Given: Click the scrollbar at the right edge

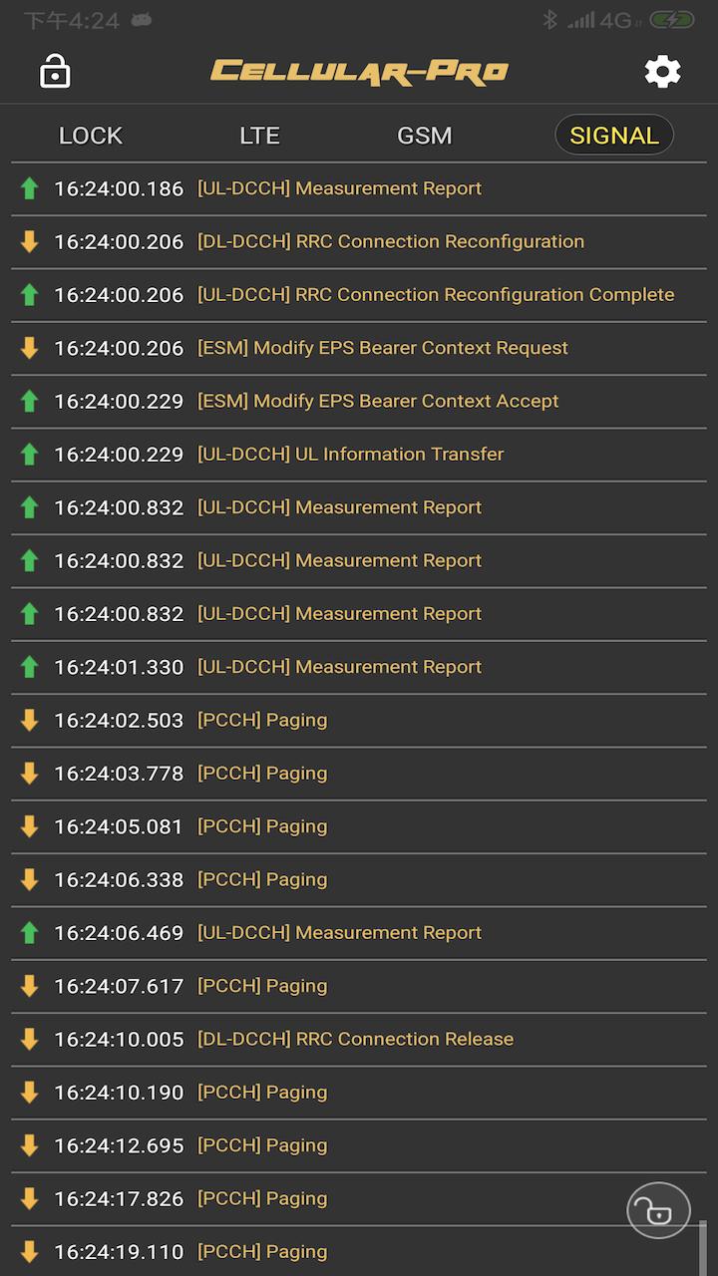Looking at the screenshot, I should (x=703, y=1246).
